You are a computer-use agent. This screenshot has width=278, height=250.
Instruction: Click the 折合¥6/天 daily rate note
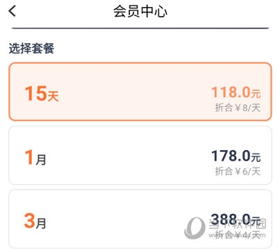coord(238,172)
